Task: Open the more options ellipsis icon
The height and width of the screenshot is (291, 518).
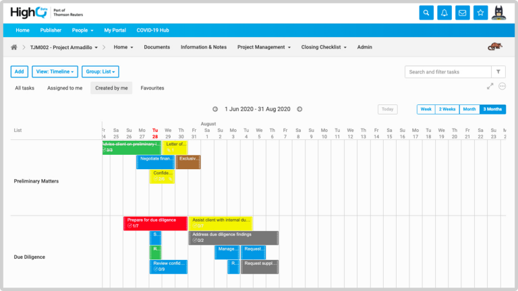Action: coord(502,86)
